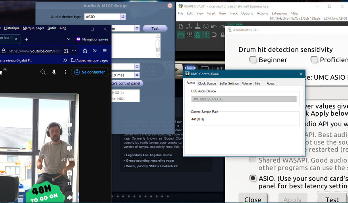Open Firefox Historique menu
Screen dimensions: 348x203
pyautogui.click(x=12, y=28)
